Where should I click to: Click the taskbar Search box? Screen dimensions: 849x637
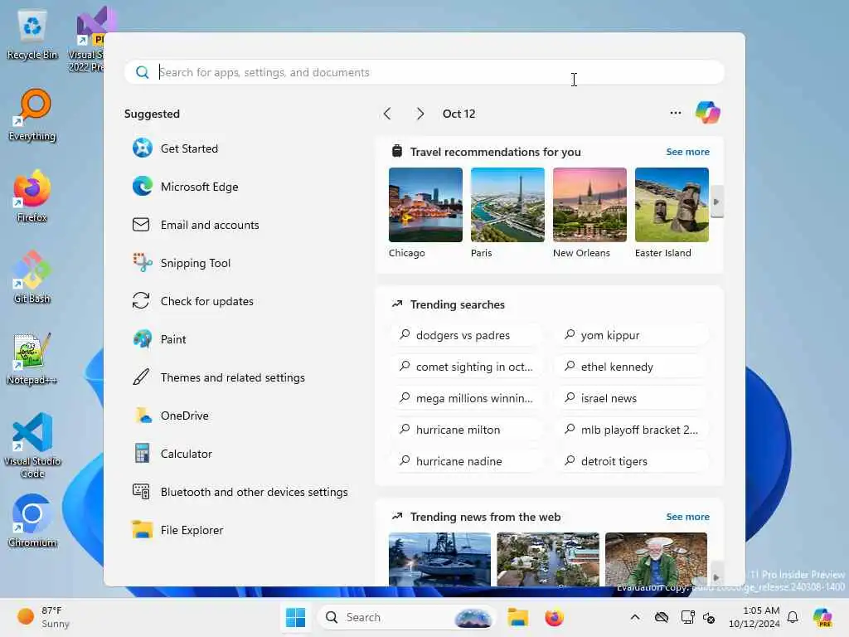click(x=406, y=617)
